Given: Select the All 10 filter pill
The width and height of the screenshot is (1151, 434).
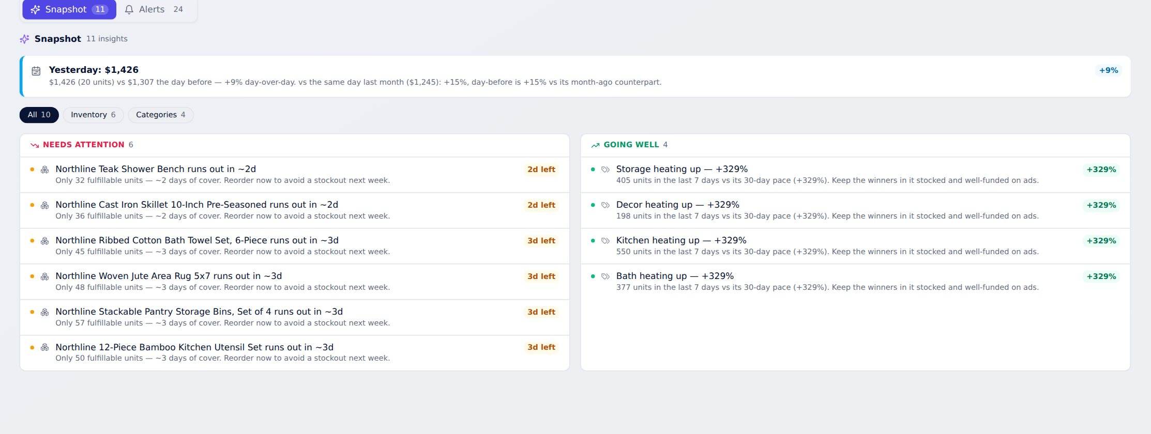Looking at the screenshot, I should pyautogui.click(x=39, y=115).
